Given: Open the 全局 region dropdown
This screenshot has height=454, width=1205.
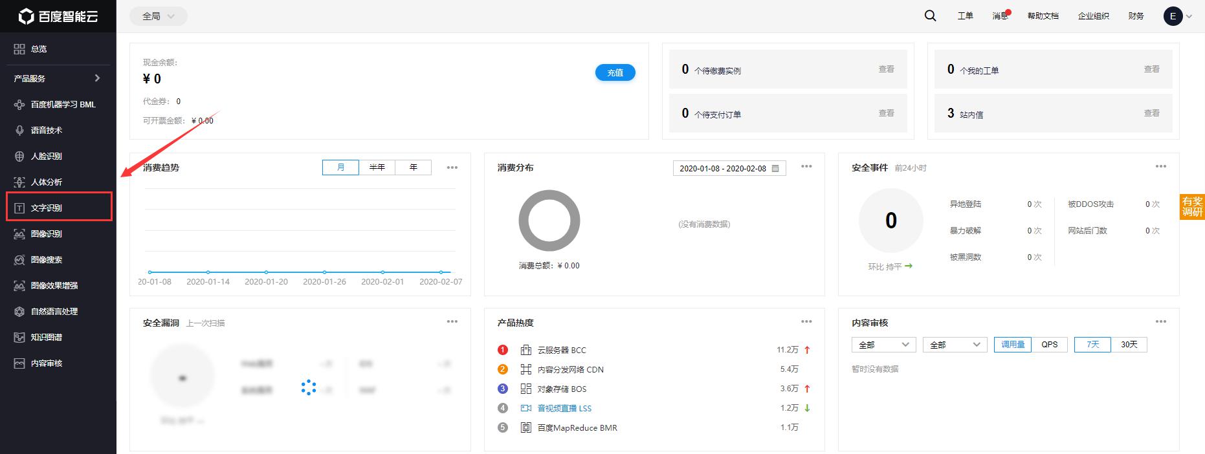Looking at the screenshot, I should click(159, 16).
